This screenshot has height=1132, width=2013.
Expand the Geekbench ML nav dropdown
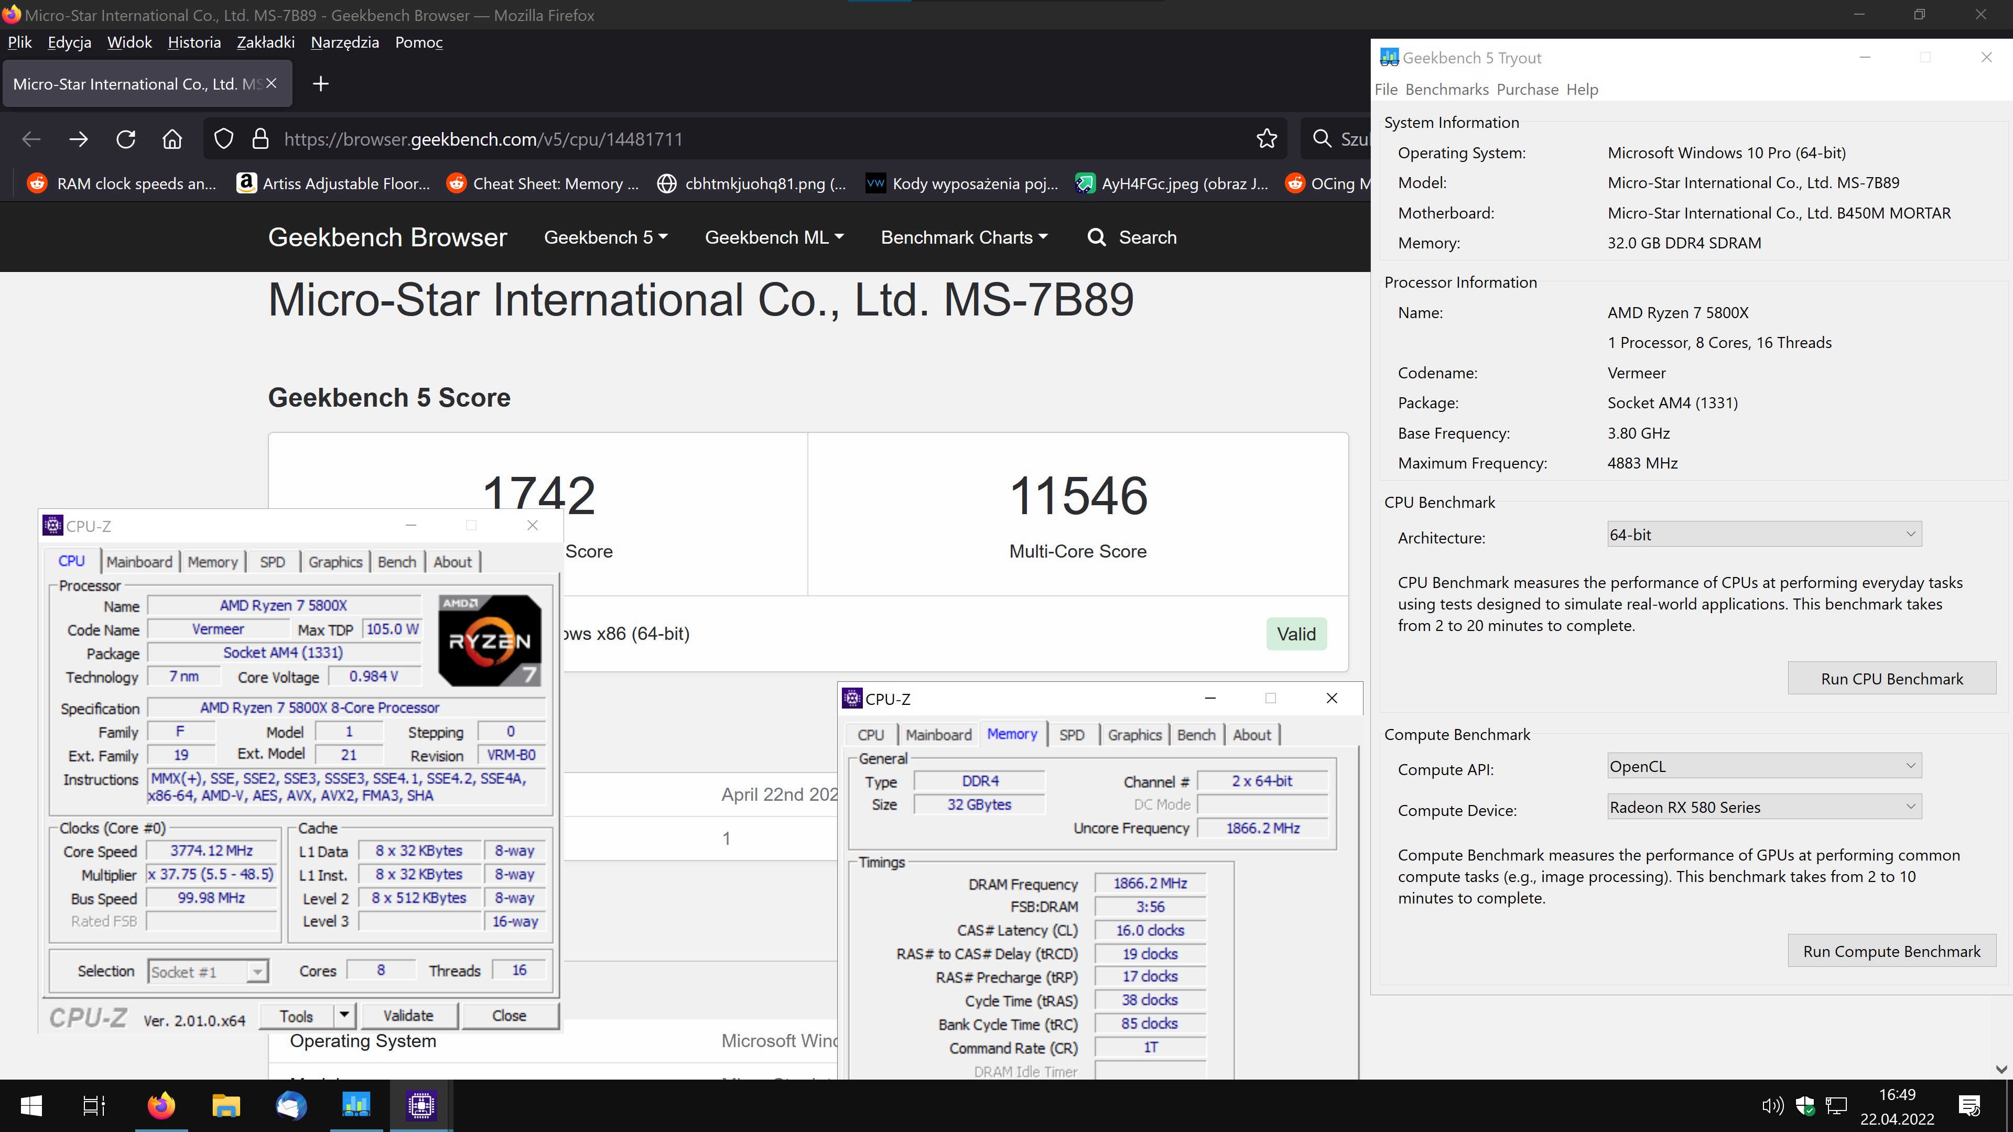point(774,237)
